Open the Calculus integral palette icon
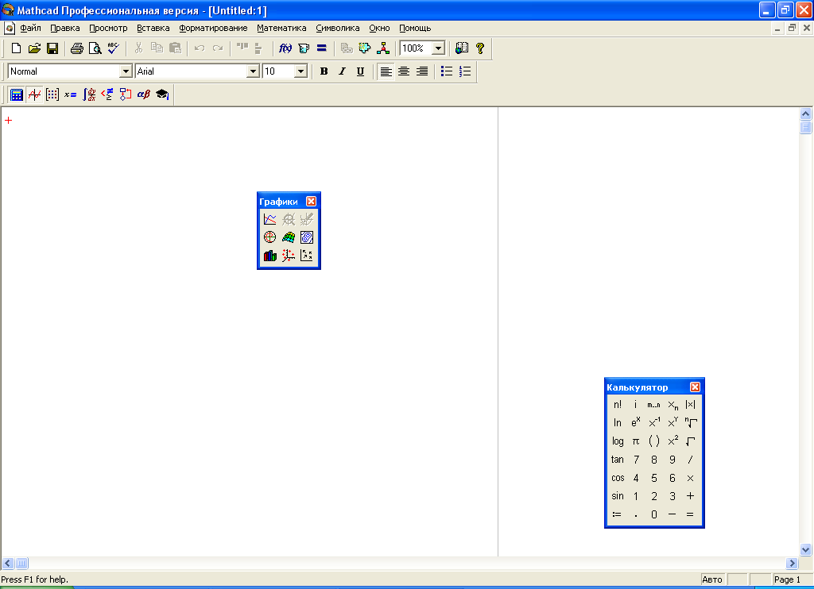This screenshot has width=814, height=589. (x=89, y=94)
